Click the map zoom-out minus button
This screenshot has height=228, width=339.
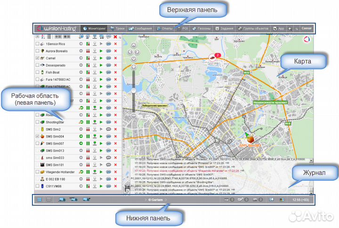133,115
